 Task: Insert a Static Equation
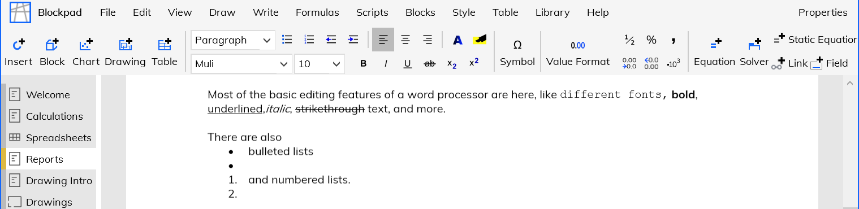816,39
